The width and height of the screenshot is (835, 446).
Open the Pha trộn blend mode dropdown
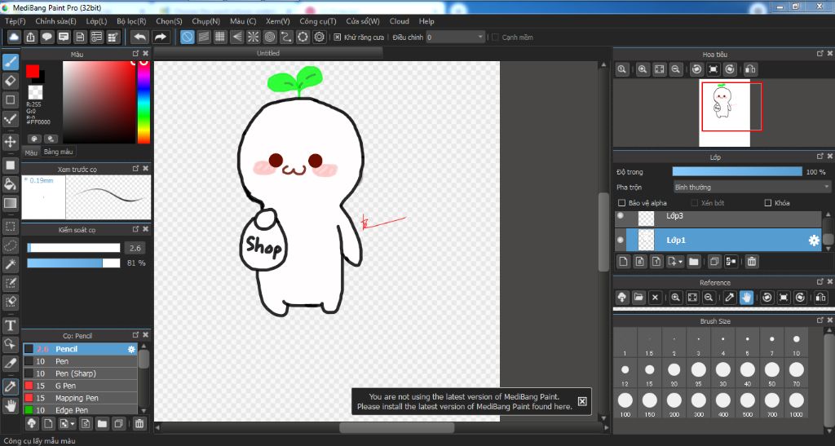(x=752, y=188)
